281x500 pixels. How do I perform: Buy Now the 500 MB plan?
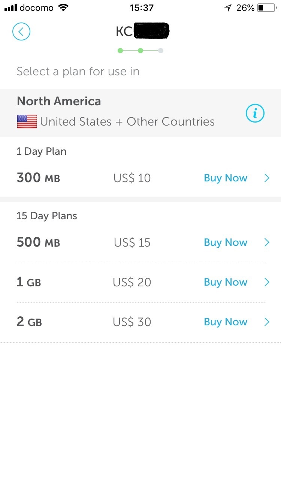226,243
